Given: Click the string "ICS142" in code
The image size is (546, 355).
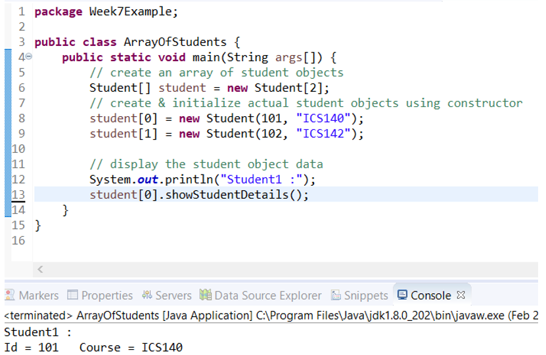Looking at the screenshot, I should 323,133.
